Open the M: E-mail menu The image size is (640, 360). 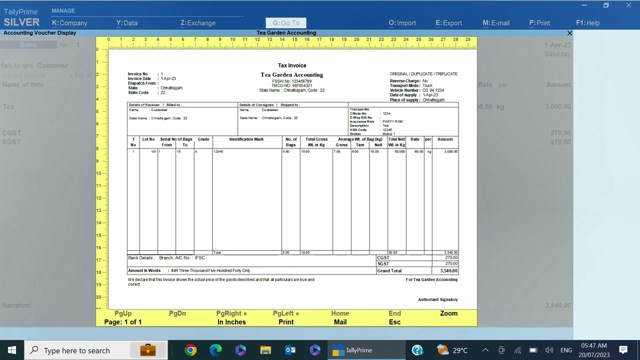[496, 23]
